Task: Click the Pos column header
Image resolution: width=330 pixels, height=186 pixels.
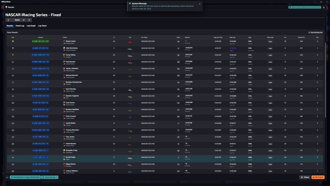Action: coord(13,37)
